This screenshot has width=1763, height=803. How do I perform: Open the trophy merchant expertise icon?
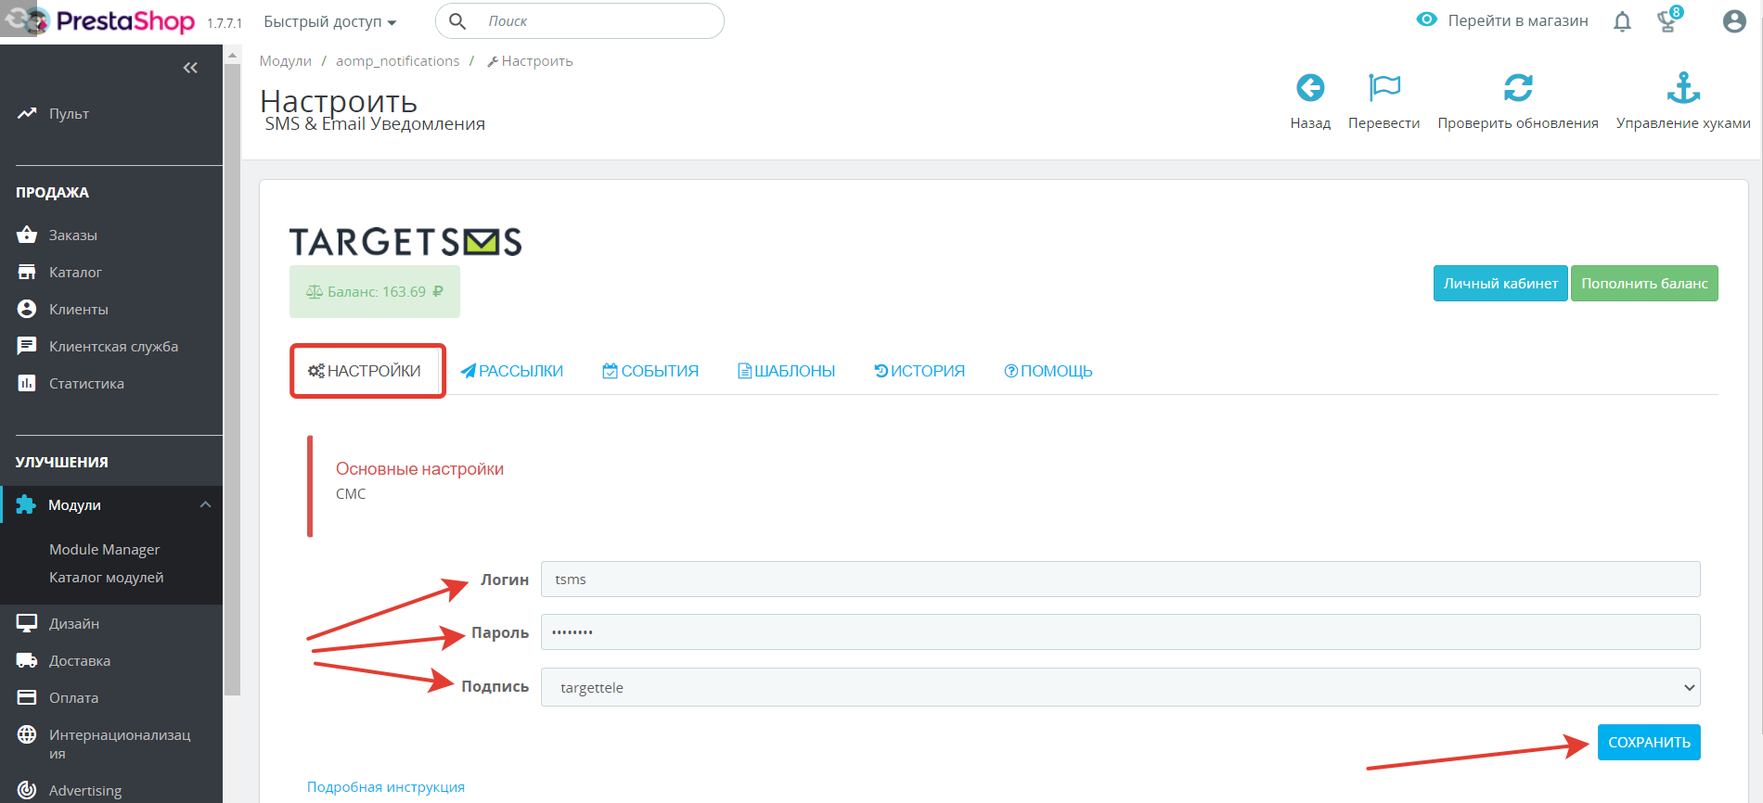click(1669, 19)
